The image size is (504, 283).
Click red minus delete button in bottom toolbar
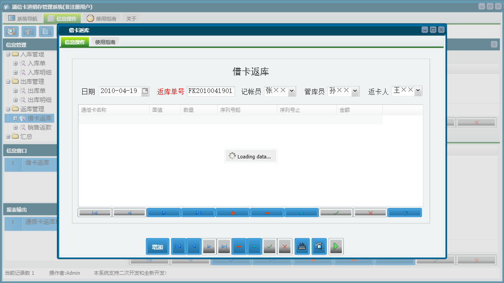click(239, 246)
